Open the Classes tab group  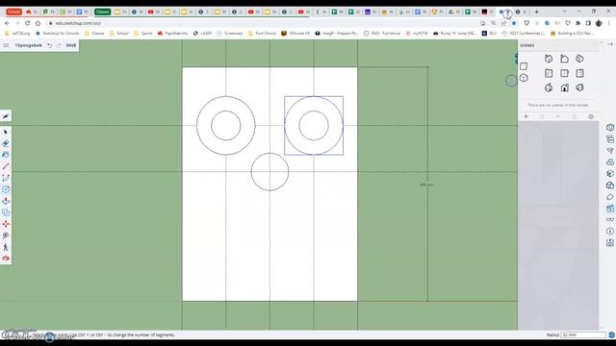(102, 12)
